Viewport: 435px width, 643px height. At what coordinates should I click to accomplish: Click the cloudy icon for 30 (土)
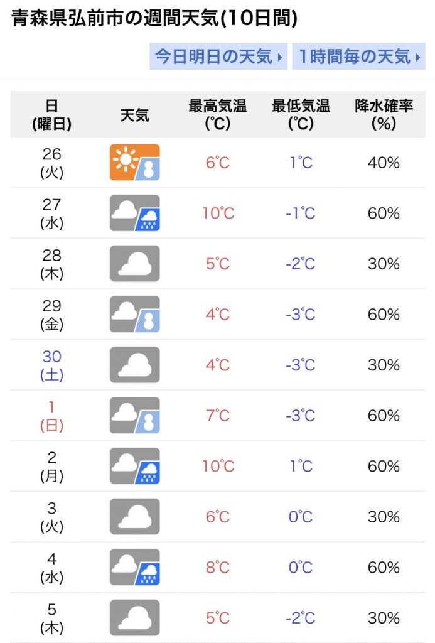[134, 365]
